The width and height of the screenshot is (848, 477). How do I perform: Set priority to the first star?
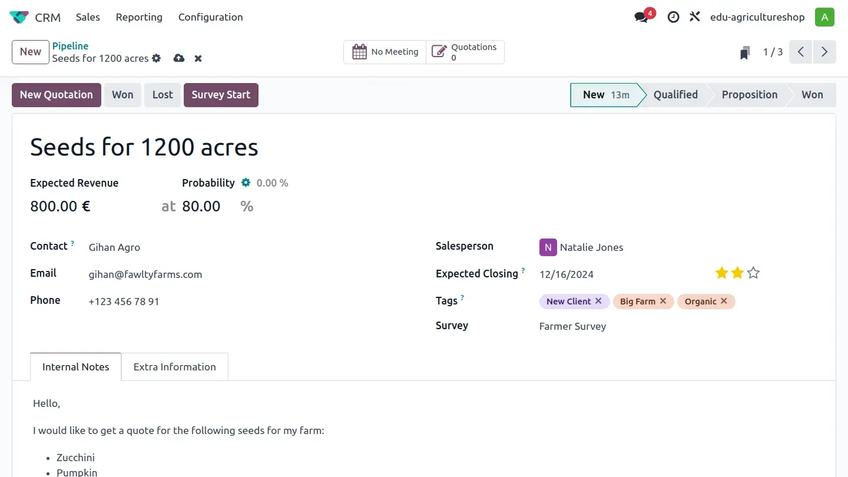[x=721, y=273]
